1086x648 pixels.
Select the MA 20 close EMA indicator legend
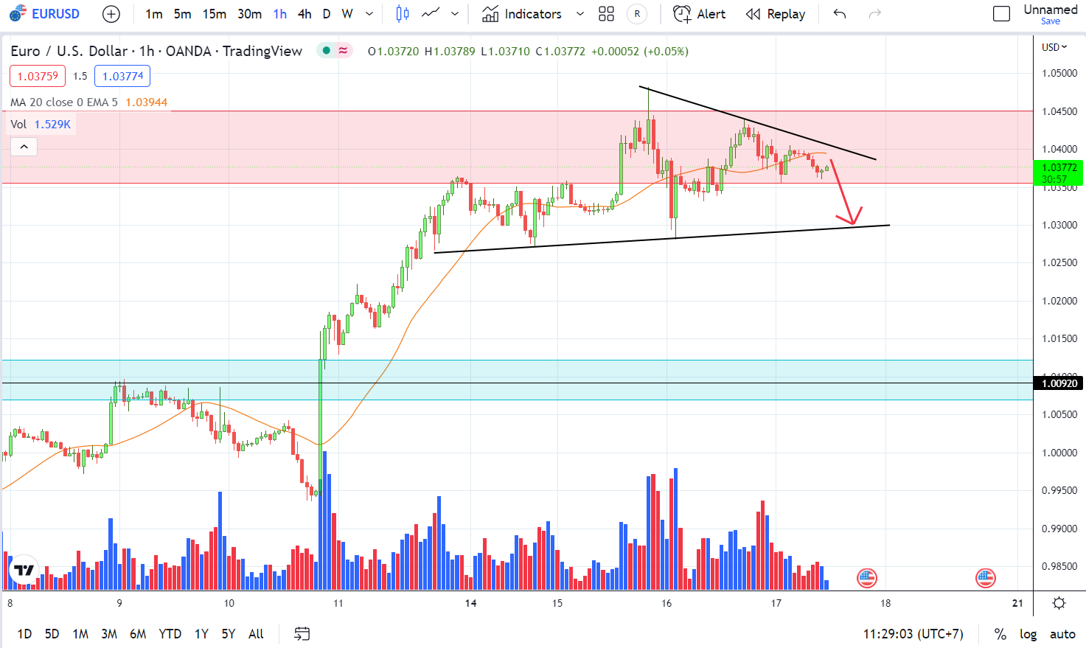tap(88, 102)
